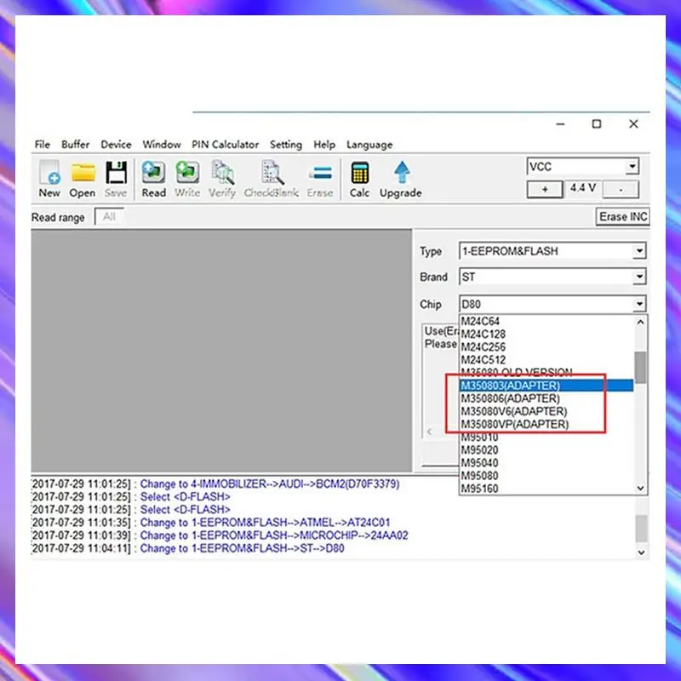Open the Buffer menu
The width and height of the screenshot is (681, 681).
75,144
